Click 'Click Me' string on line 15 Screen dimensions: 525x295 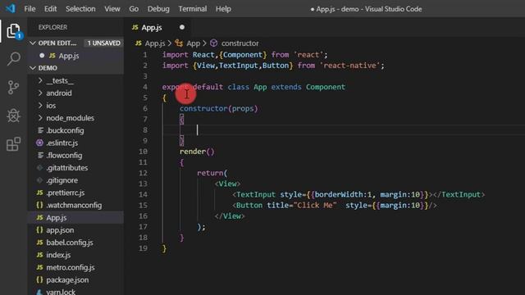click(315, 205)
